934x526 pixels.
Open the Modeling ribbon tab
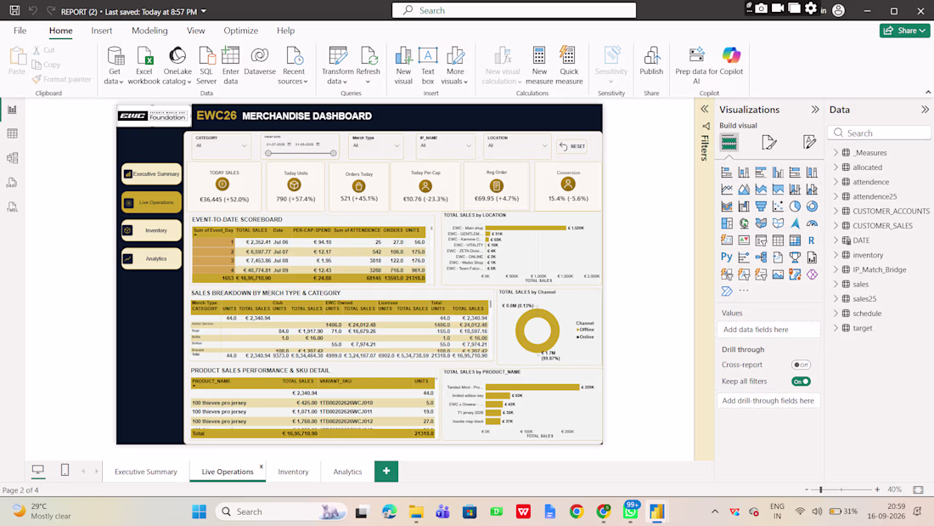click(x=149, y=31)
